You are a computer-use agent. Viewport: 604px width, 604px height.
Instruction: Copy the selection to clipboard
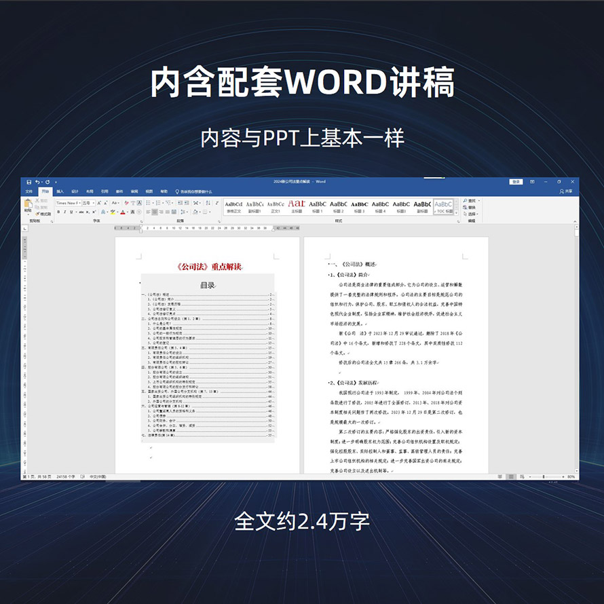[41, 207]
